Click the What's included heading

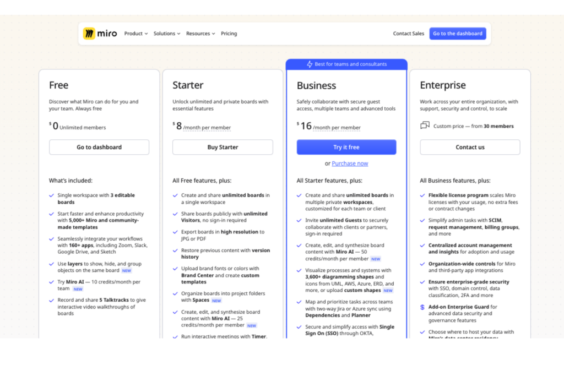[70, 181]
